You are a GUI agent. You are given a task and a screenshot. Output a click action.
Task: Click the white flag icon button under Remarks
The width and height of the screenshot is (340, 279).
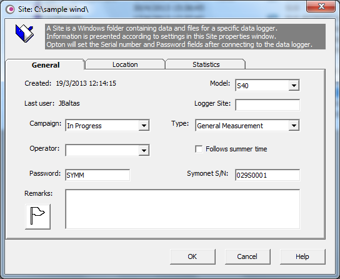coord(37,216)
